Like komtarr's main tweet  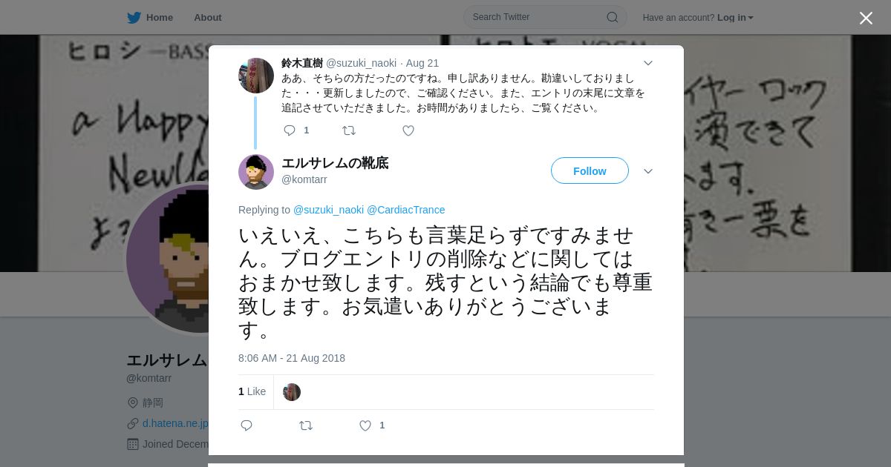365,425
